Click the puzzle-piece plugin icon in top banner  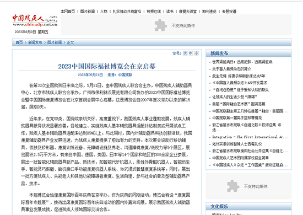tap(160, 25)
